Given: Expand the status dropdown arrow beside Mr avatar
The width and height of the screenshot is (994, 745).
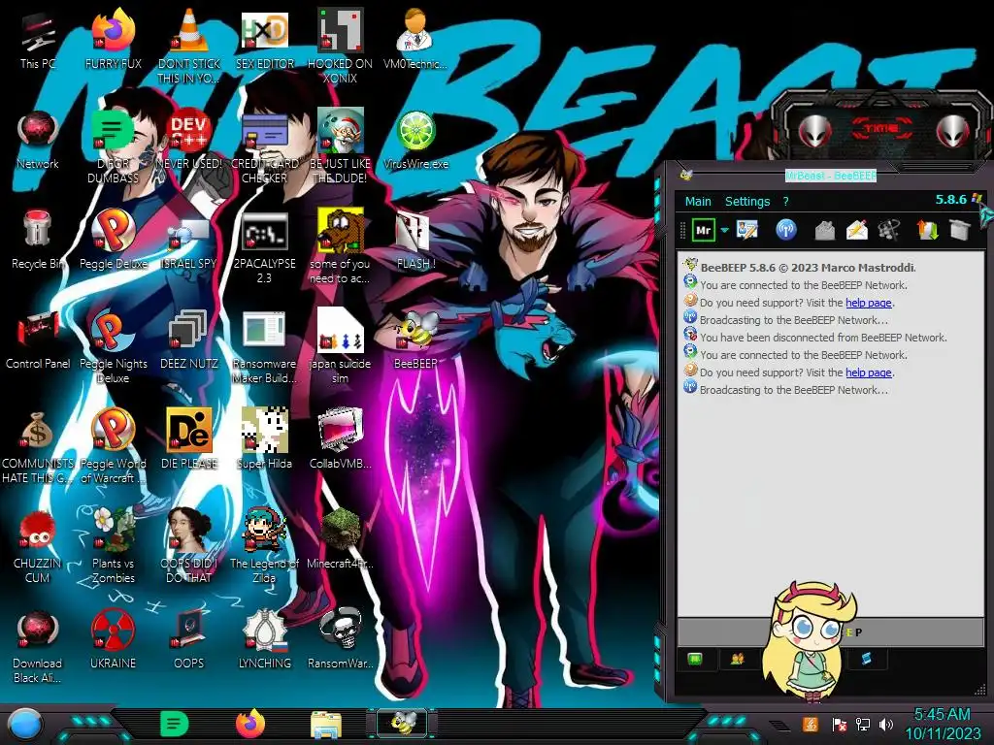Looking at the screenshot, I should tap(724, 230).
